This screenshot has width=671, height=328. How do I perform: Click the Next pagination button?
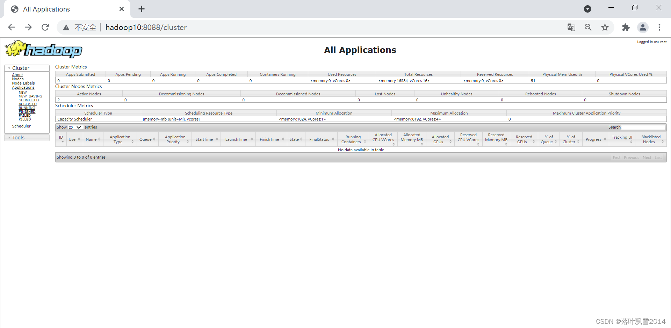[x=647, y=158]
